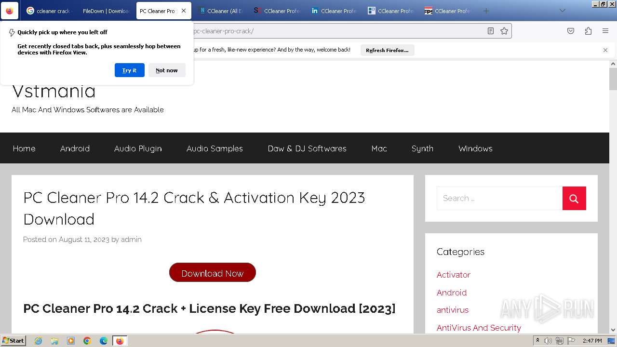Viewport: 617px width, 347px height.
Task: Open Windows Media Player from the taskbar
Action: tap(71, 341)
